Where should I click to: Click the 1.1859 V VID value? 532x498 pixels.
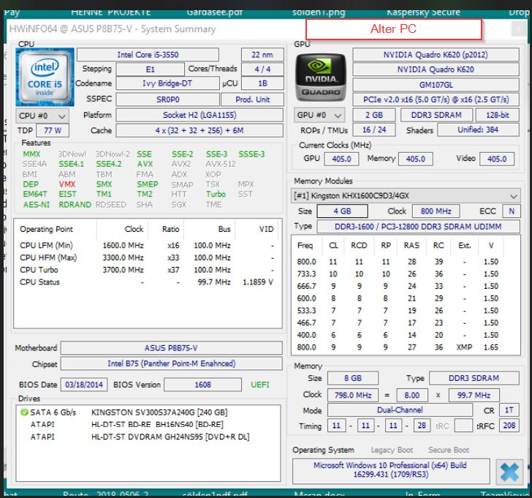click(258, 282)
